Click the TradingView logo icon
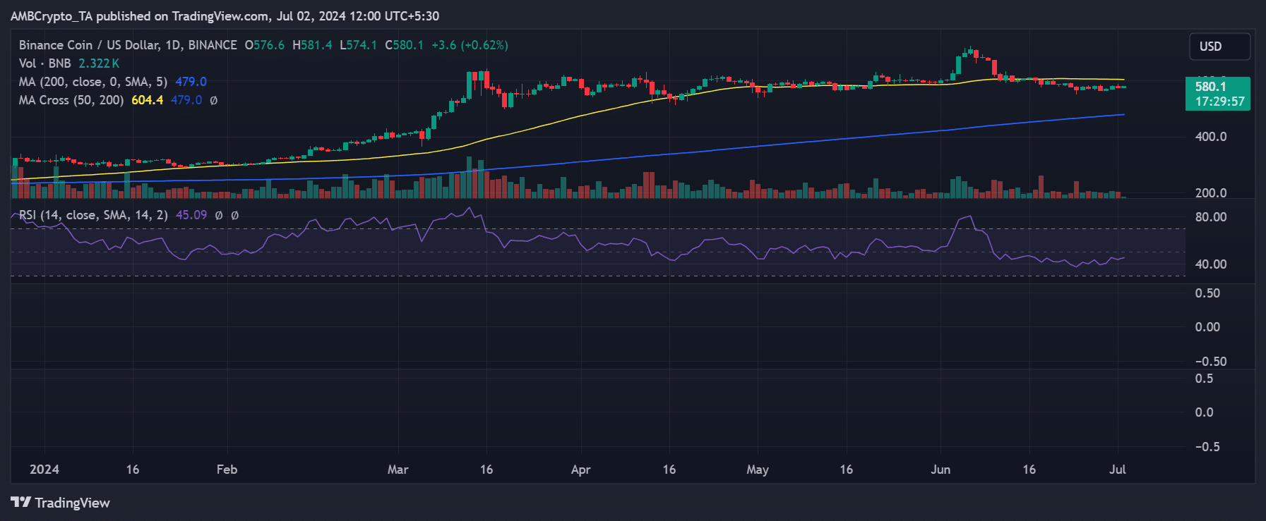 (20, 502)
